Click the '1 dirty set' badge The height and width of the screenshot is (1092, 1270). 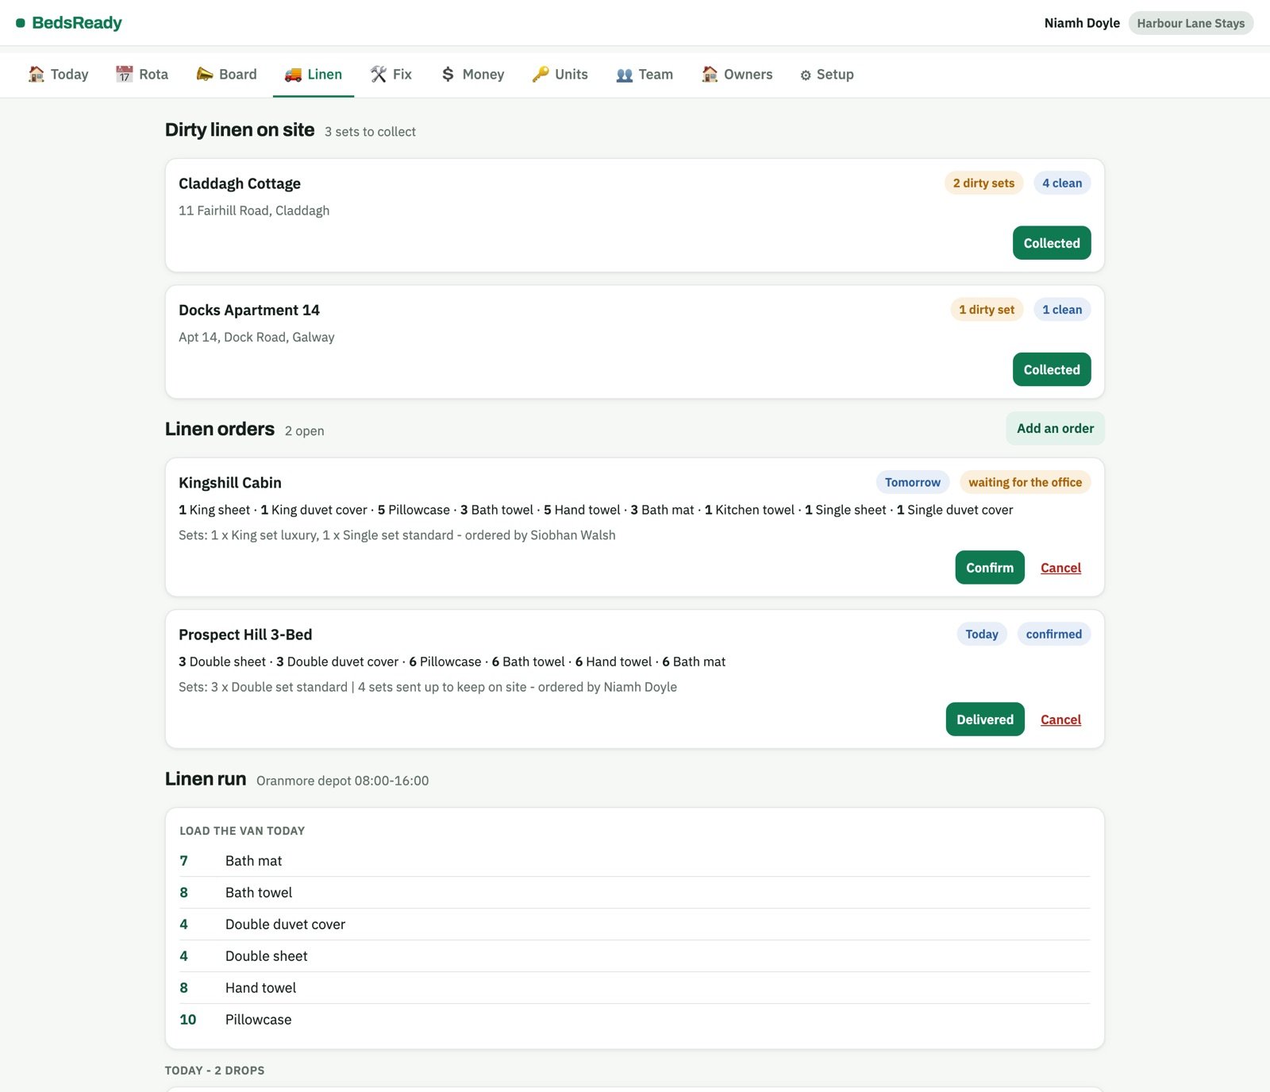pyautogui.click(x=987, y=310)
